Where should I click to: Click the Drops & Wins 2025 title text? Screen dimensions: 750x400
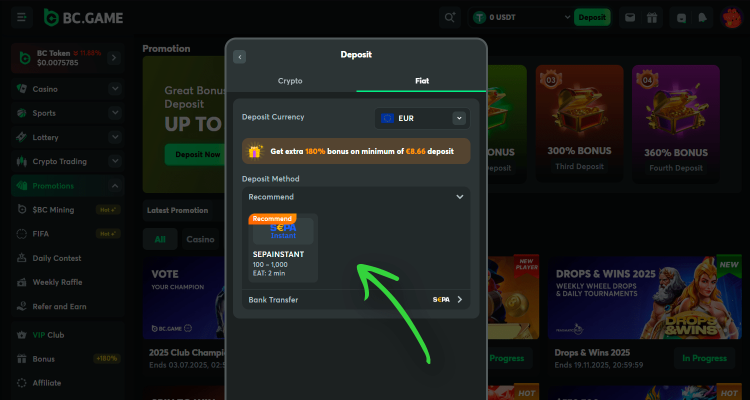592,352
